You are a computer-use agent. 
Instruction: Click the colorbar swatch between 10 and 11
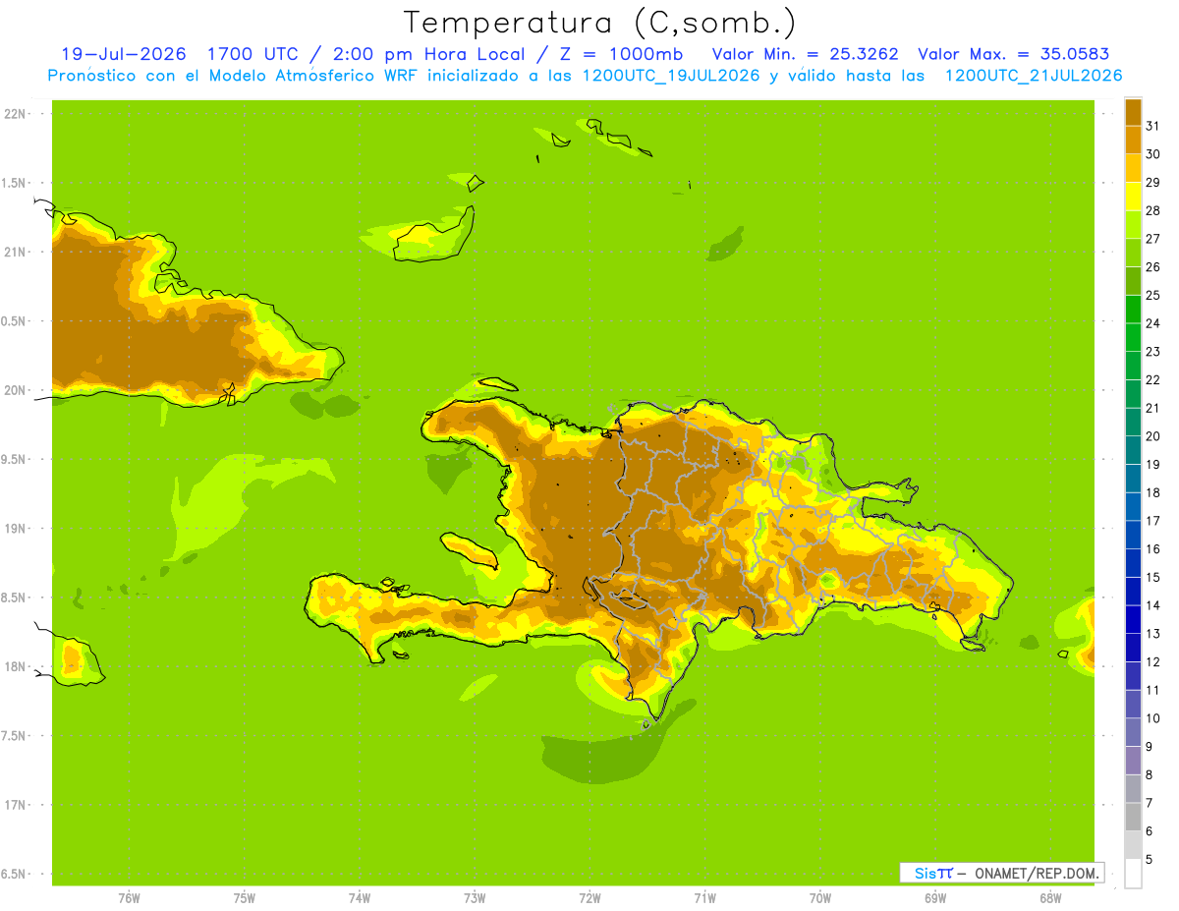point(1133,704)
